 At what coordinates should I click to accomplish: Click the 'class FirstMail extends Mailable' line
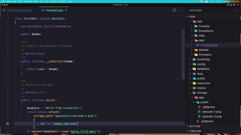[40, 19]
